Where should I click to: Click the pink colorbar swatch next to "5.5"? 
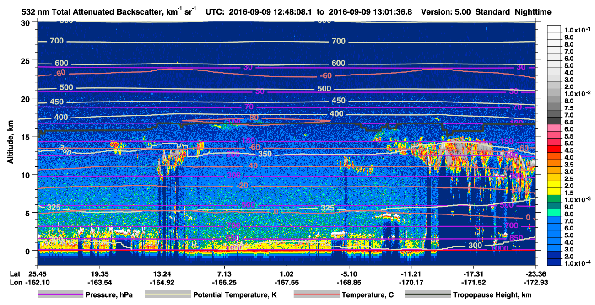point(554,136)
